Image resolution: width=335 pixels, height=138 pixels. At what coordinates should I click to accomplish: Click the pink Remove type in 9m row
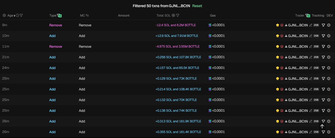coord(56,25)
